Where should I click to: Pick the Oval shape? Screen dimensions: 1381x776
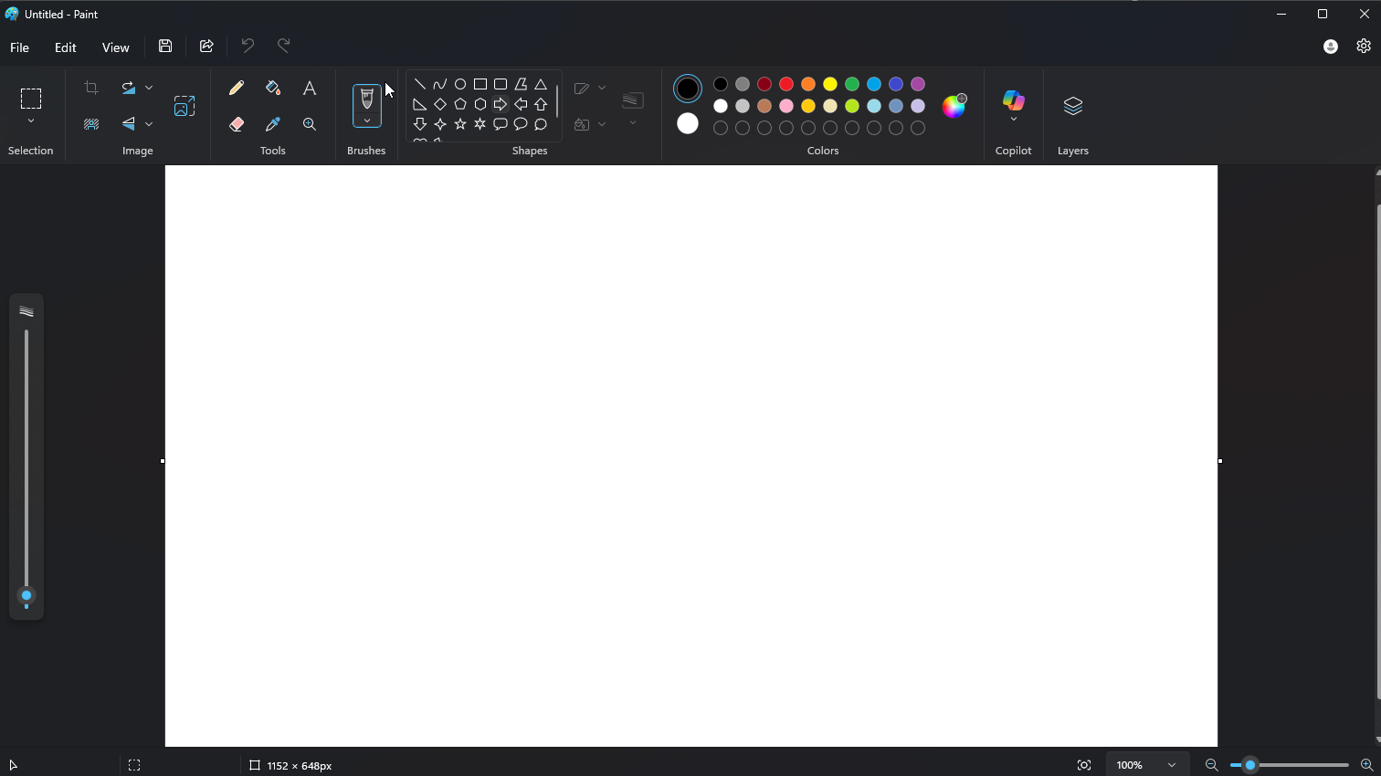(x=460, y=84)
